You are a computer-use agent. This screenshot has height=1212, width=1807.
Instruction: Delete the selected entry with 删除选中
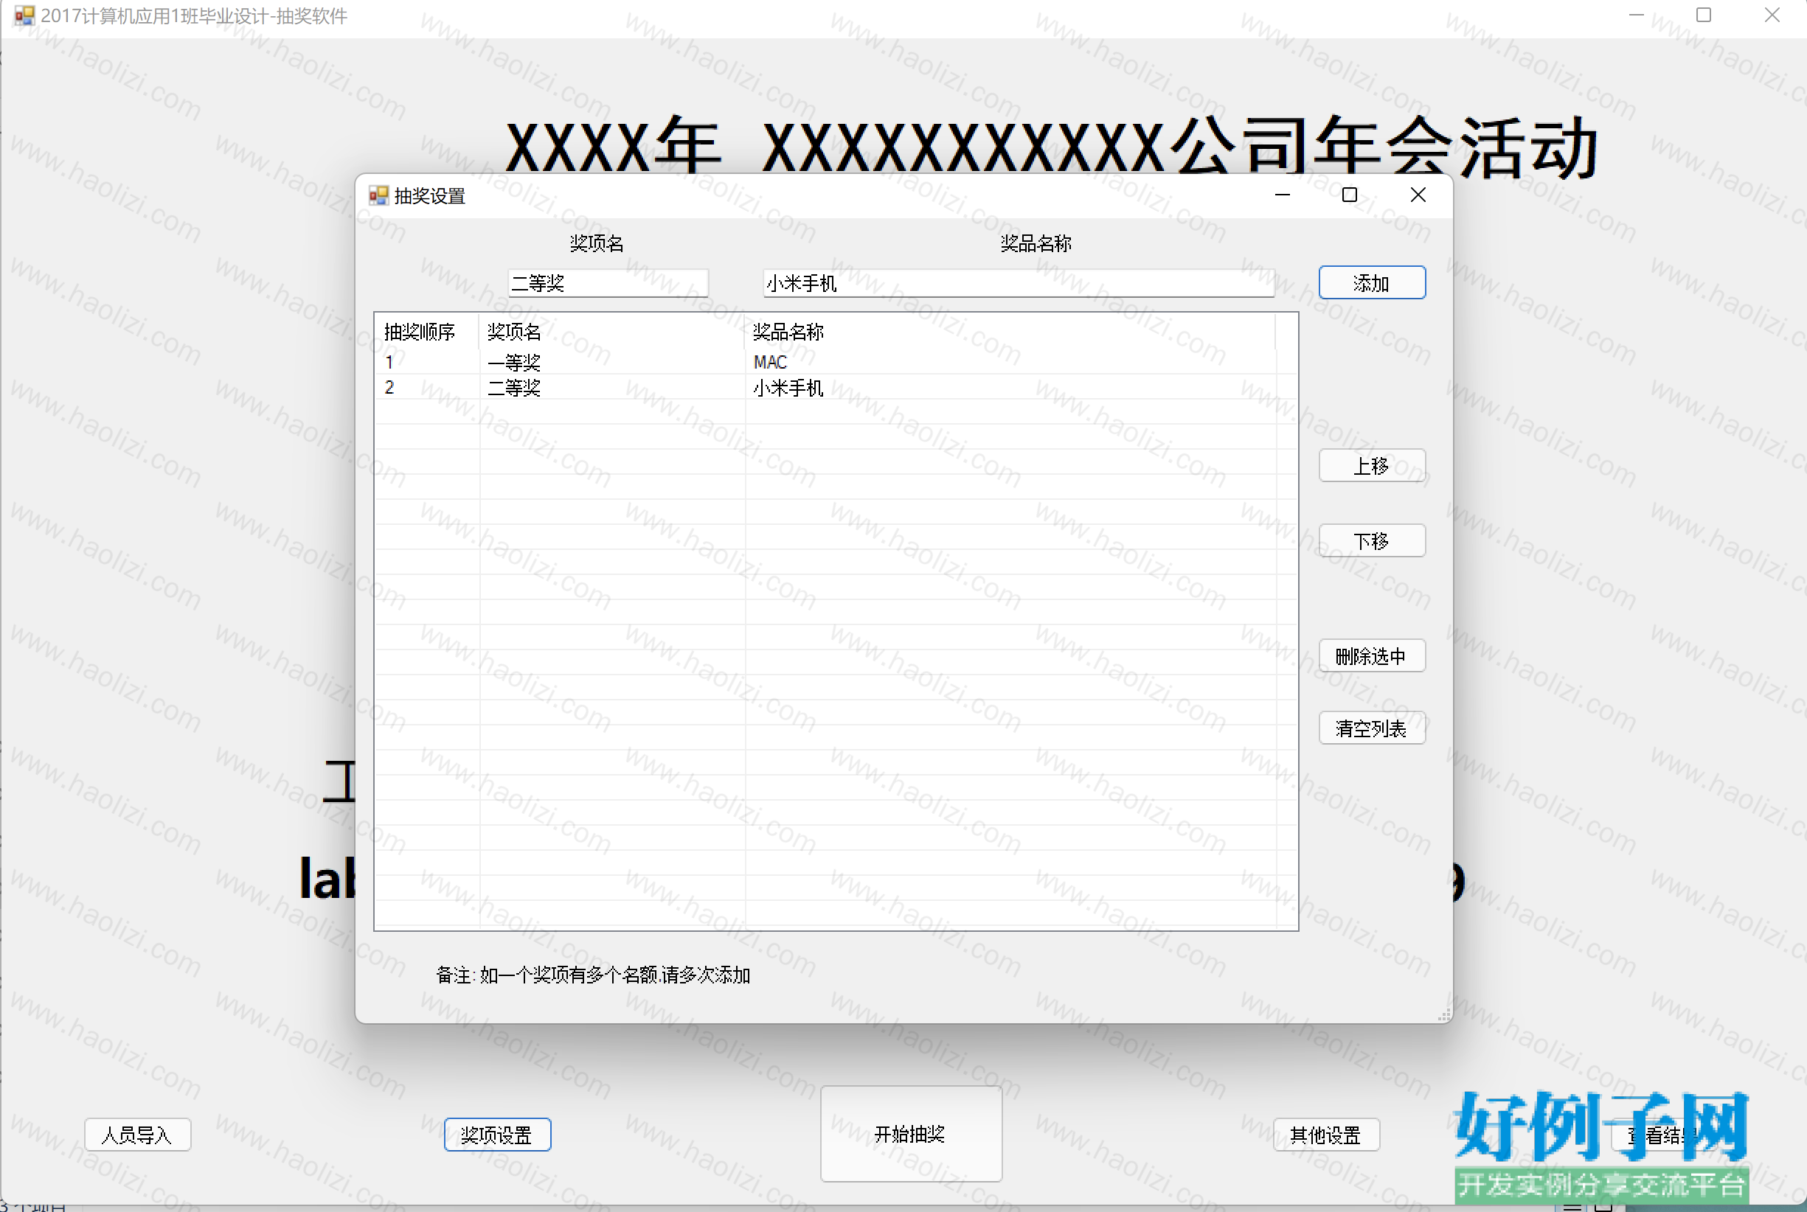click(x=1372, y=655)
